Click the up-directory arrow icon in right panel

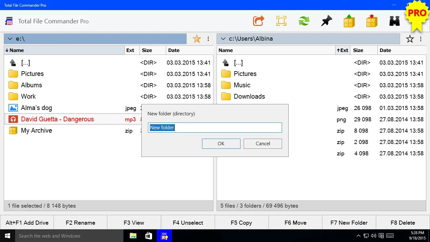tap(225, 62)
